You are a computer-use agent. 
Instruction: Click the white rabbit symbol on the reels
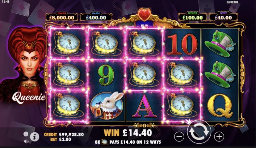[107, 106]
